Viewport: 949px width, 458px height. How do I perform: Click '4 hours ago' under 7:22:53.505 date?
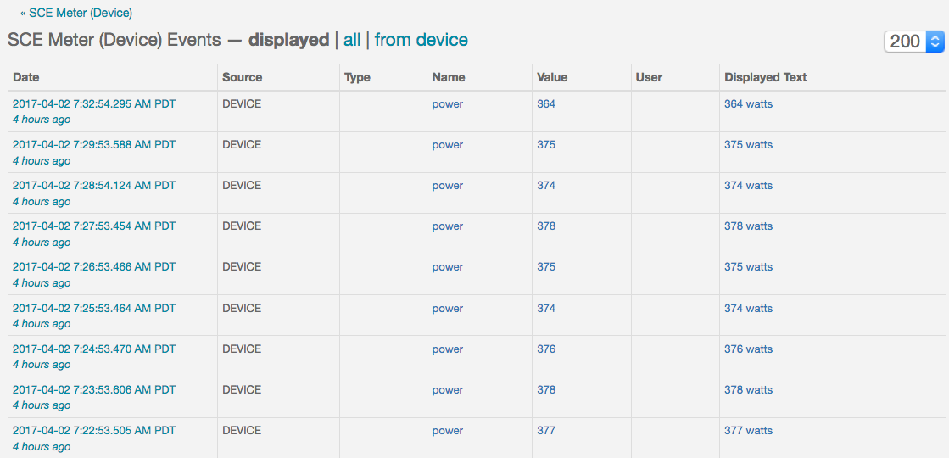tap(42, 446)
